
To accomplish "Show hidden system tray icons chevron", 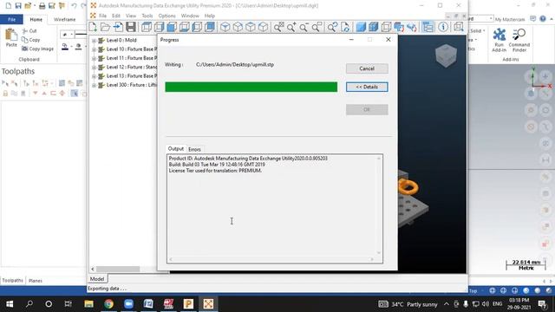I will click(447, 304).
